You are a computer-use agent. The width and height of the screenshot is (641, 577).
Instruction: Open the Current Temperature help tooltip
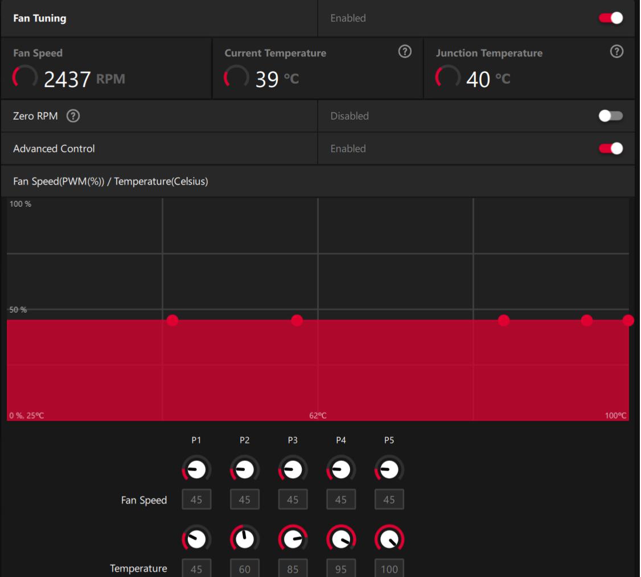click(404, 52)
